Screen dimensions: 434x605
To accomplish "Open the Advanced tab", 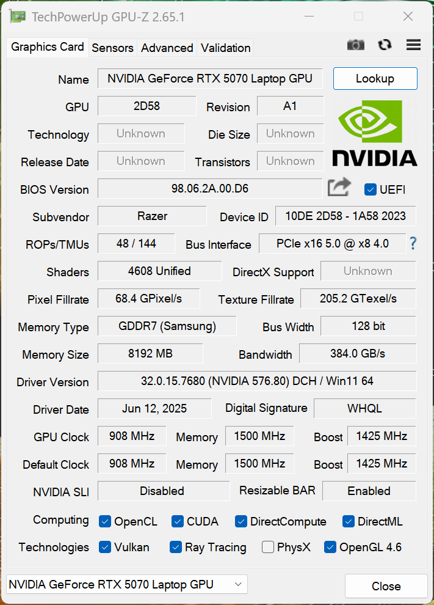I will click(167, 48).
